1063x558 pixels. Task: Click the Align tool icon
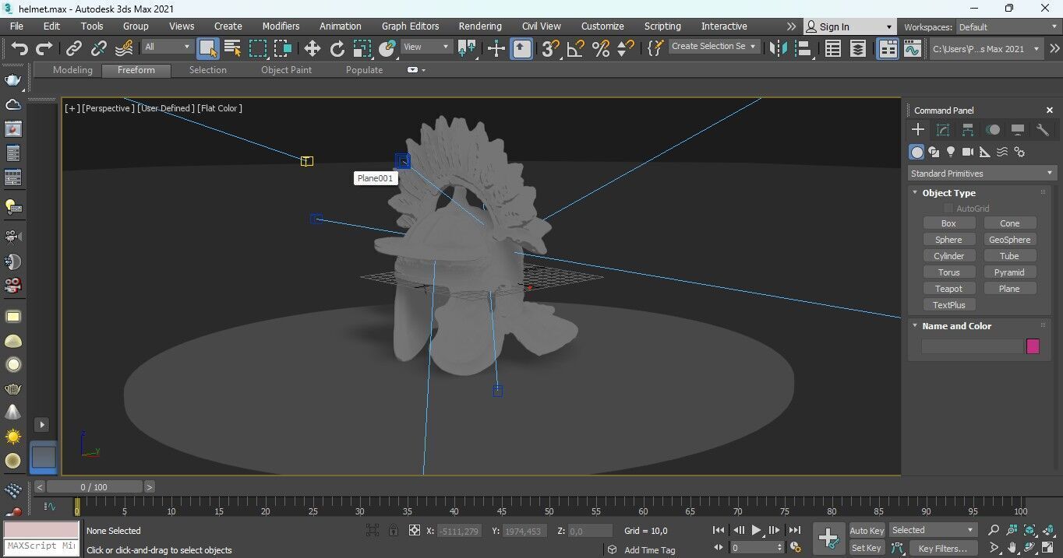coord(803,49)
